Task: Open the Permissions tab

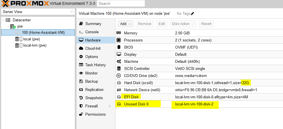Action: pos(96,115)
